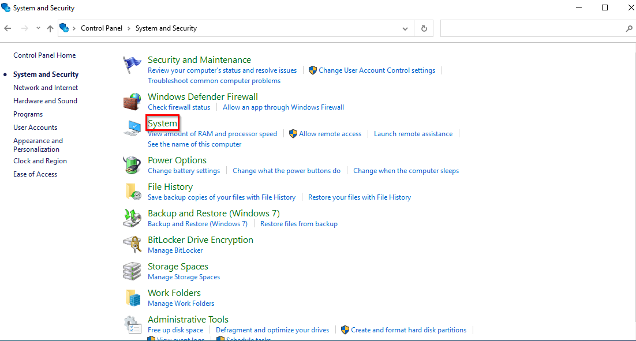Click the Work Folders icon

[x=133, y=298]
